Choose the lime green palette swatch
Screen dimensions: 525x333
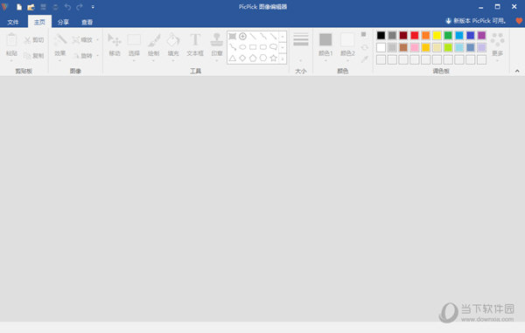[x=448, y=47]
